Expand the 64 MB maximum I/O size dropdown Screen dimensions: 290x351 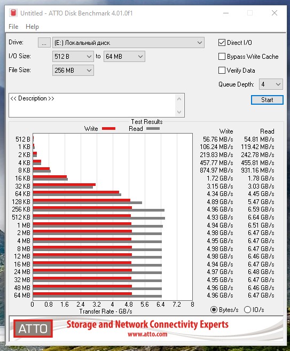coord(124,57)
